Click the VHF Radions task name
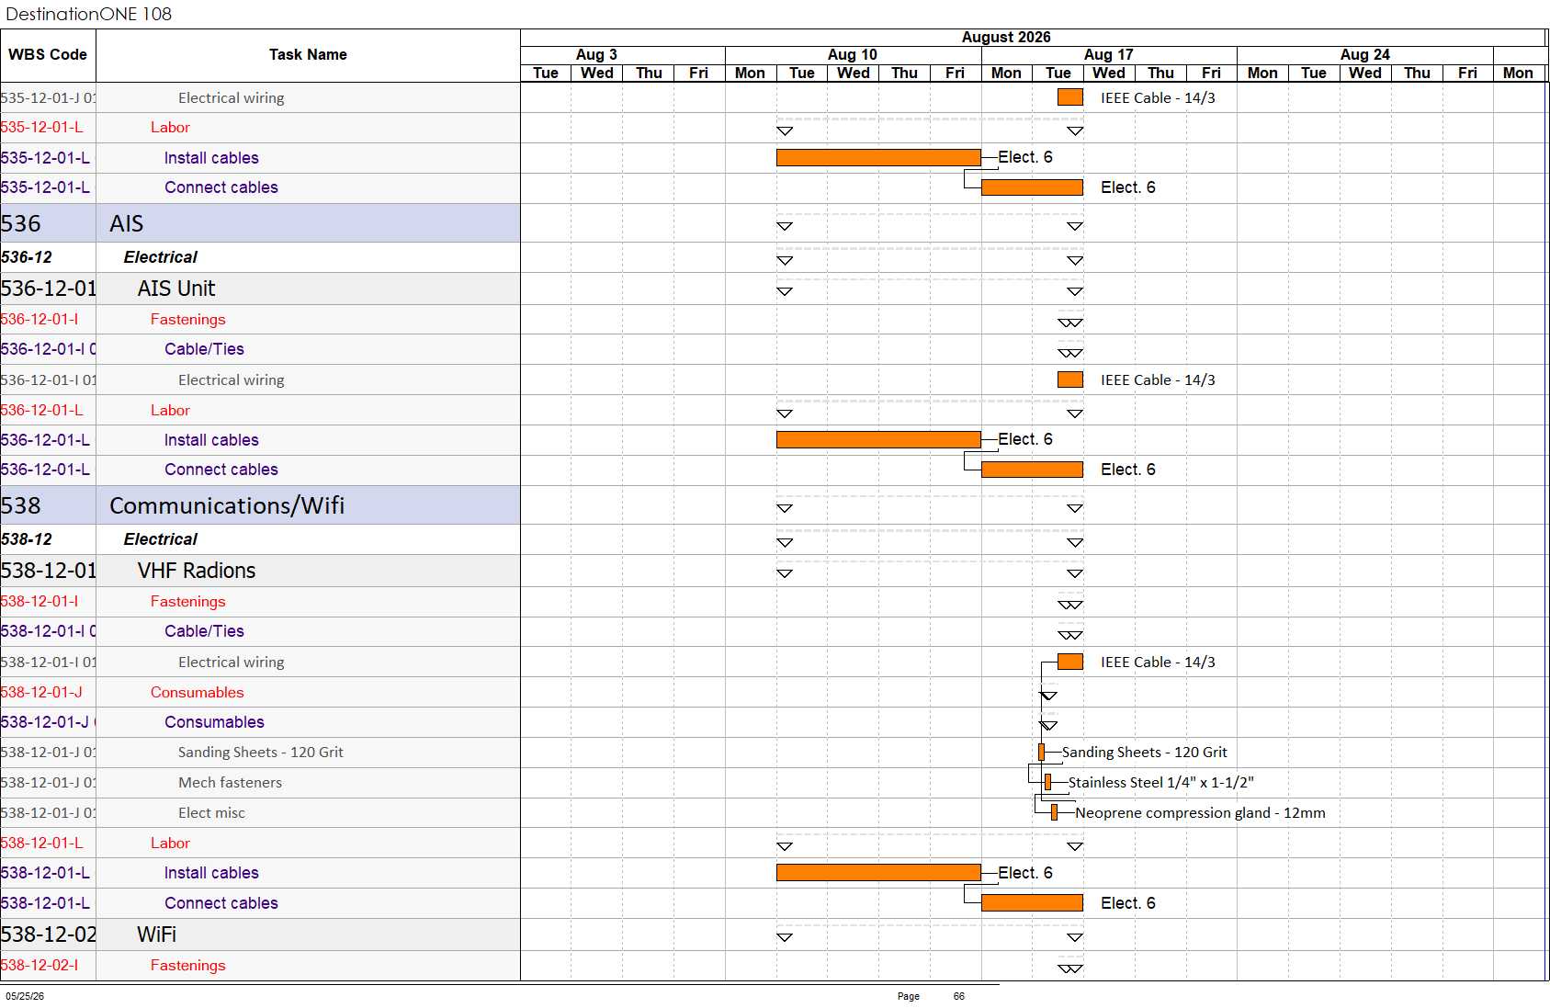Viewport: 1550px width, 1008px height. 197,571
